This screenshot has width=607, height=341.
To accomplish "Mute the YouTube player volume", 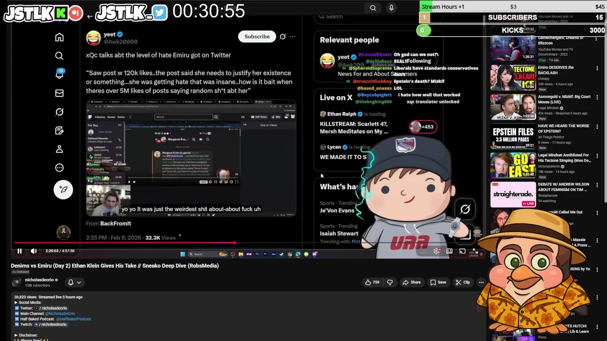I will point(34,251).
